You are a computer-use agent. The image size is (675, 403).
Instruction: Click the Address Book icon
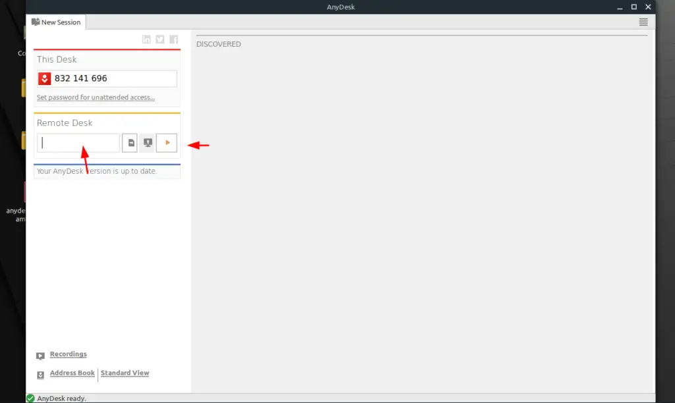click(40, 375)
